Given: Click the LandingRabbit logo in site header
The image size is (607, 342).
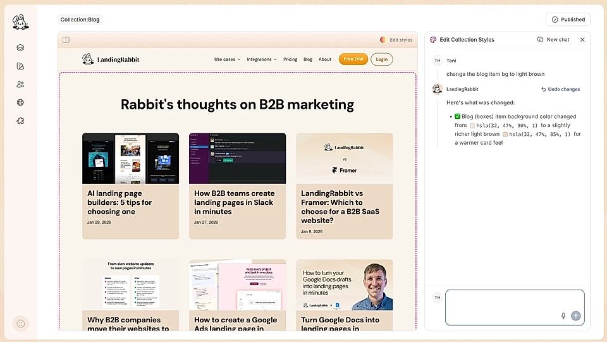Looking at the screenshot, I should point(111,59).
